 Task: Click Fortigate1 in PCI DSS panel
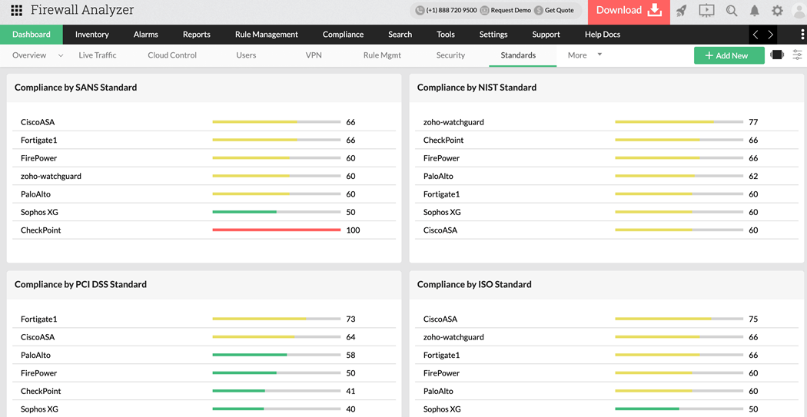38,319
